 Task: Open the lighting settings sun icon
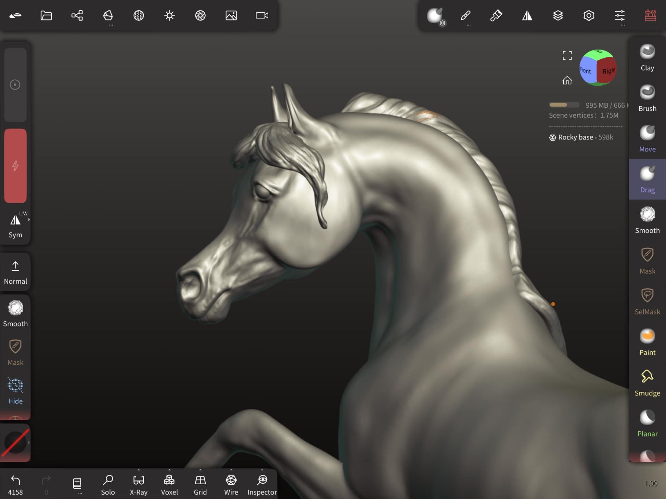[169, 15]
